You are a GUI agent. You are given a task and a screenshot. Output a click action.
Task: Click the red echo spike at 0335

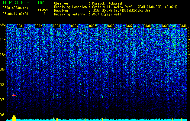tap(97, 94)
